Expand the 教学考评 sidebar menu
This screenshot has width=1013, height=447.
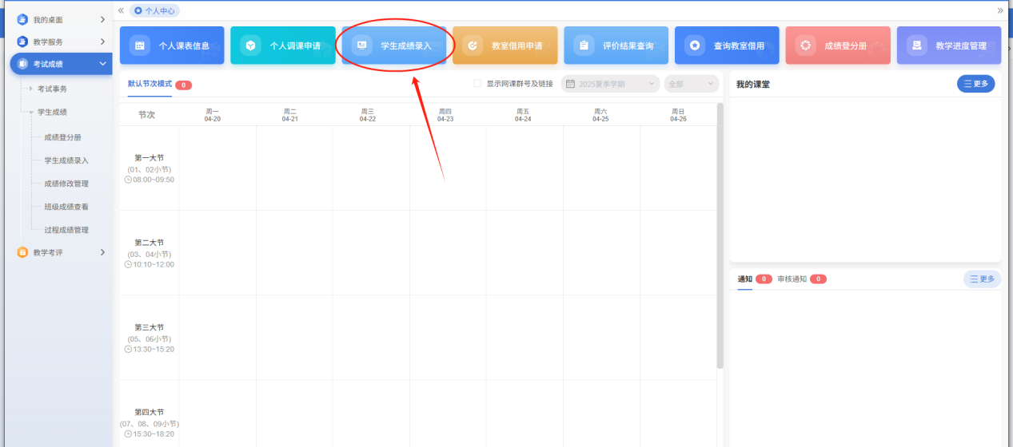pos(102,252)
